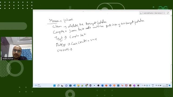Select Anshu kumar's webcam thumbnail
The image size is (173, 97).
pos(16,48)
